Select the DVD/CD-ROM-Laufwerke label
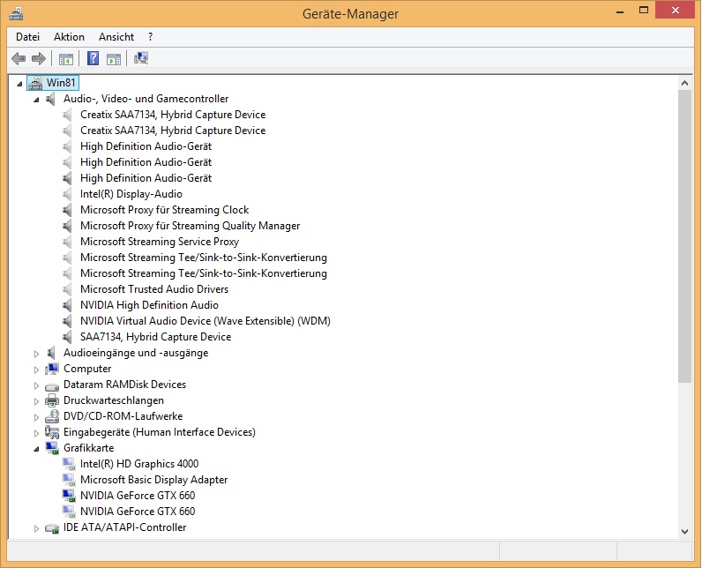 (123, 416)
